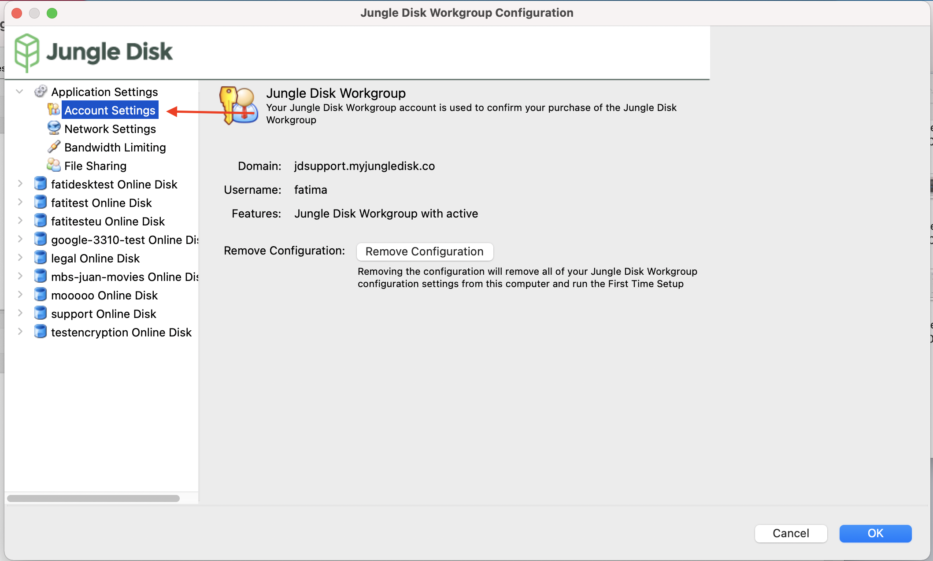933x561 pixels.
Task: Expand the google-3310-test Online Disk node
Action: (20, 239)
